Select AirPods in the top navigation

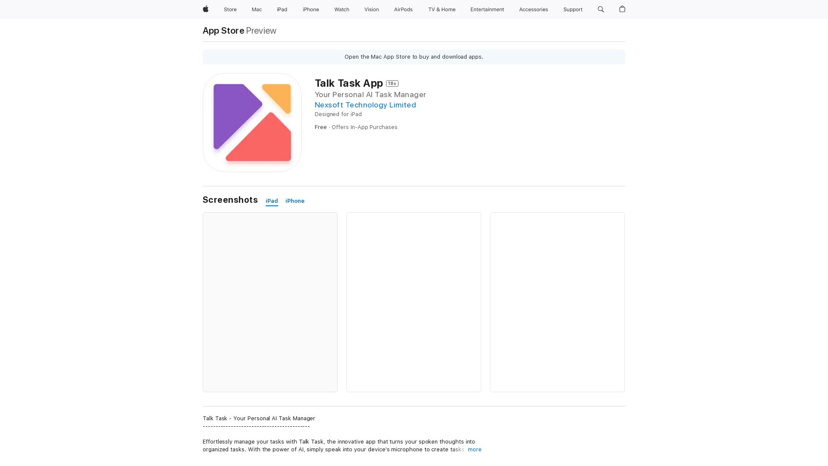403,9
